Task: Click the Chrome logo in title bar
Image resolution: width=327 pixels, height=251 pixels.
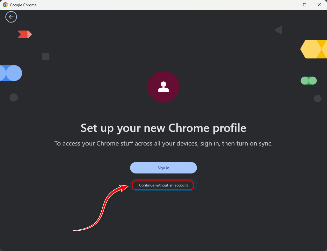Action: tap(5, 5)
